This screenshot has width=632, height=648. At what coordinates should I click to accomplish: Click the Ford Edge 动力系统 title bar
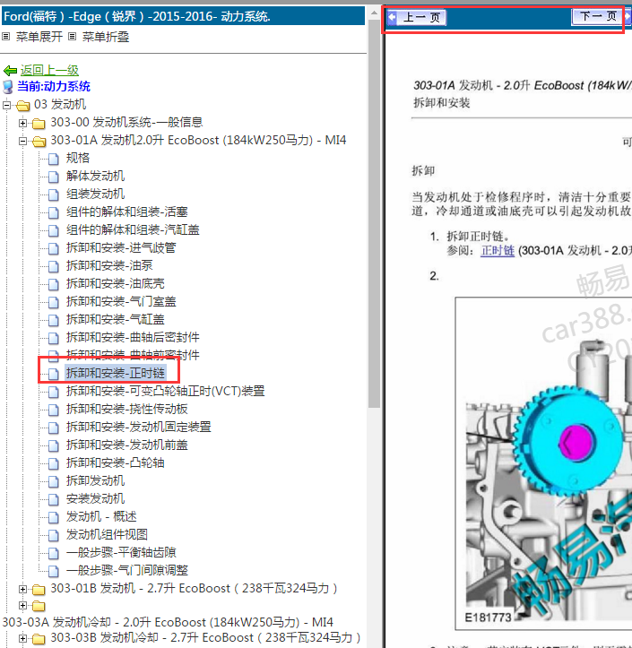(183, 16)
